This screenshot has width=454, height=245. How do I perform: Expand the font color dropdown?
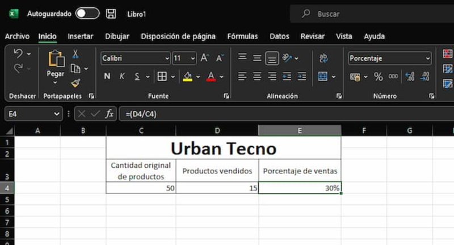click(x=221, y=77)
